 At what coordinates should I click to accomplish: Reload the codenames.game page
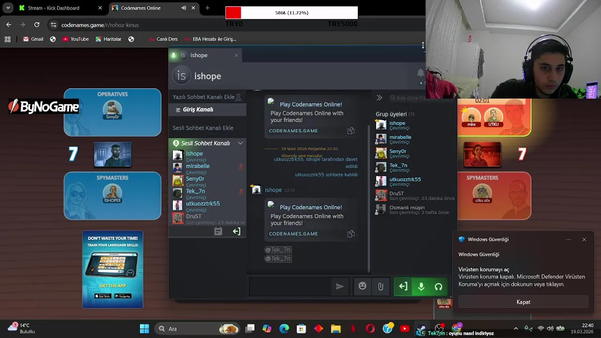(37, 25)
